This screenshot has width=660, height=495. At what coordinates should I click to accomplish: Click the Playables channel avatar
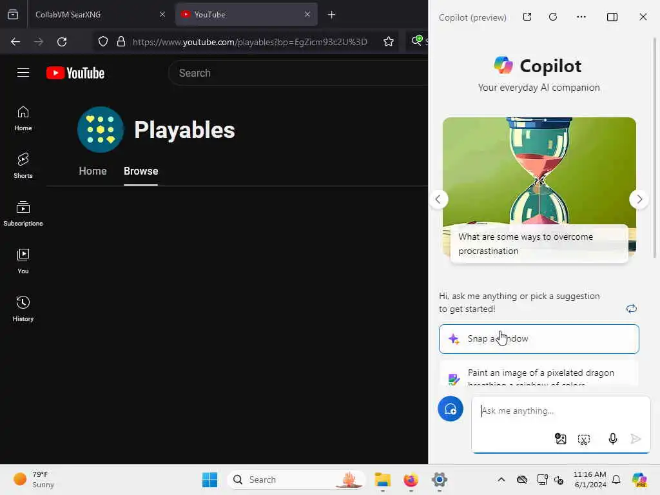(101, 130)
